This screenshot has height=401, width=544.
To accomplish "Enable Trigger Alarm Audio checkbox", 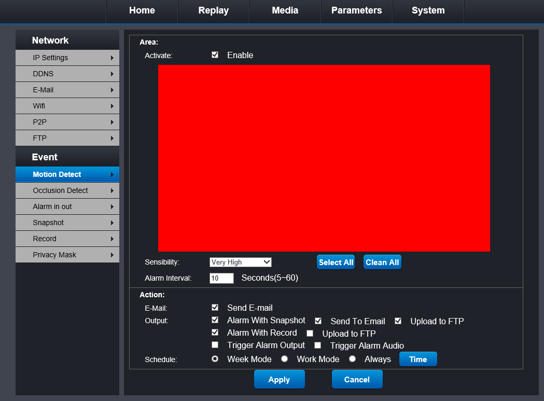I will [x=318, y=345].
